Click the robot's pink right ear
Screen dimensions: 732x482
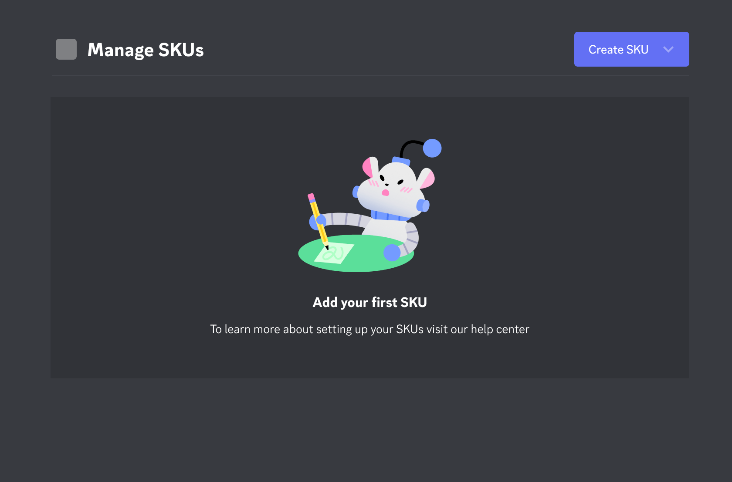click(428, 179)
